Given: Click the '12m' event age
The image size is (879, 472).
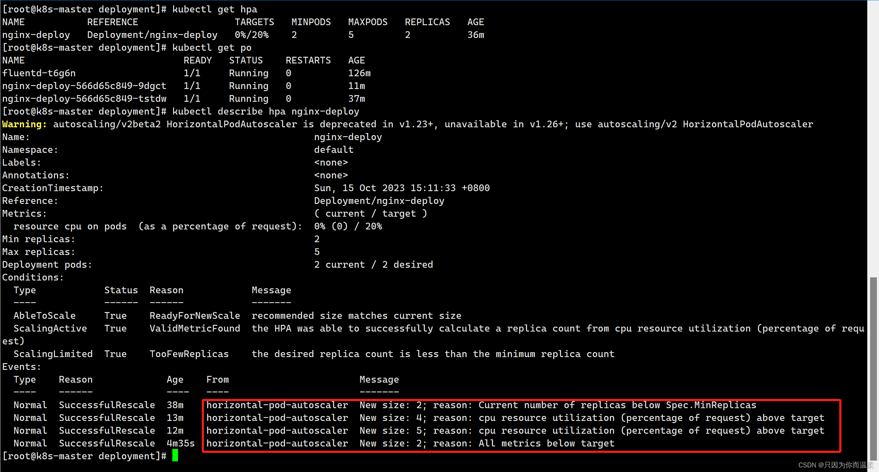Looking at the screenshot, I should [175, 431].
